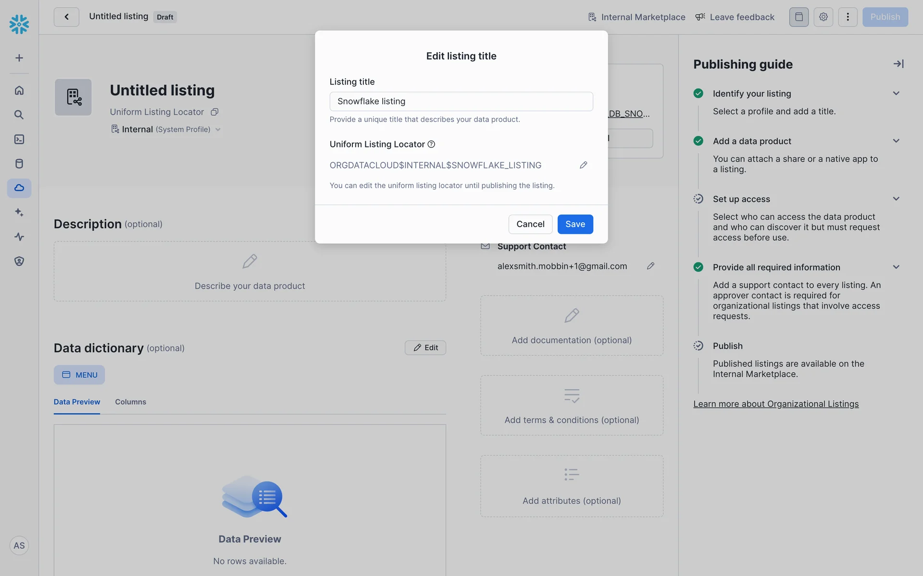
Task: Expand the Internal System Profile dropdown
Action: tap(218, 130)
